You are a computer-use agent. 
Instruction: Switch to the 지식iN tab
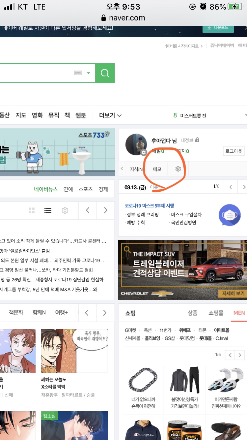(x=136, y=169)
